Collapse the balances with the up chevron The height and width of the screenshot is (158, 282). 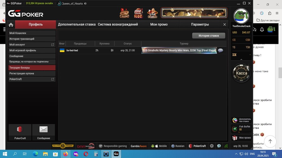click(241, 60)
